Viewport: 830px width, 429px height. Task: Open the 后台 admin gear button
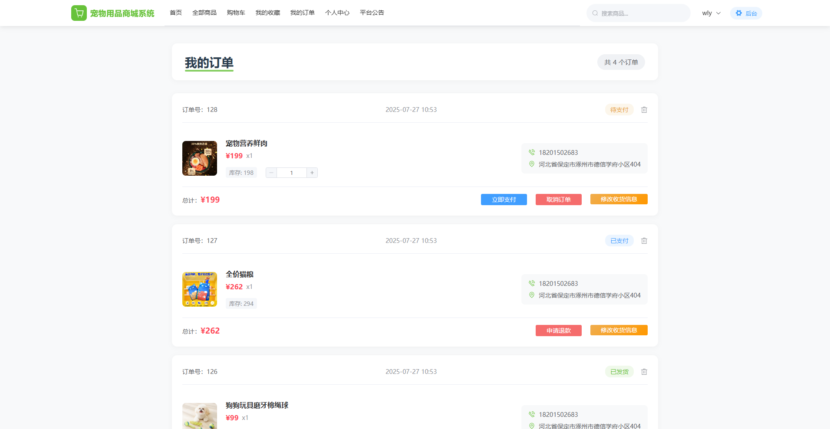pyautogui.click(x=746, y=13)
